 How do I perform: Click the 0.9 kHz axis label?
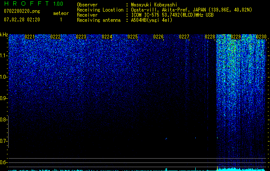[3, 98]
